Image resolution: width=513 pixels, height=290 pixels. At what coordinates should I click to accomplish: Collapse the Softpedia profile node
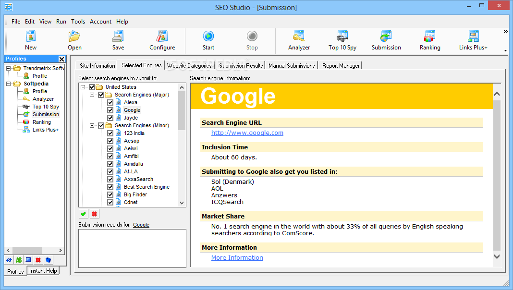coord(8,84)
